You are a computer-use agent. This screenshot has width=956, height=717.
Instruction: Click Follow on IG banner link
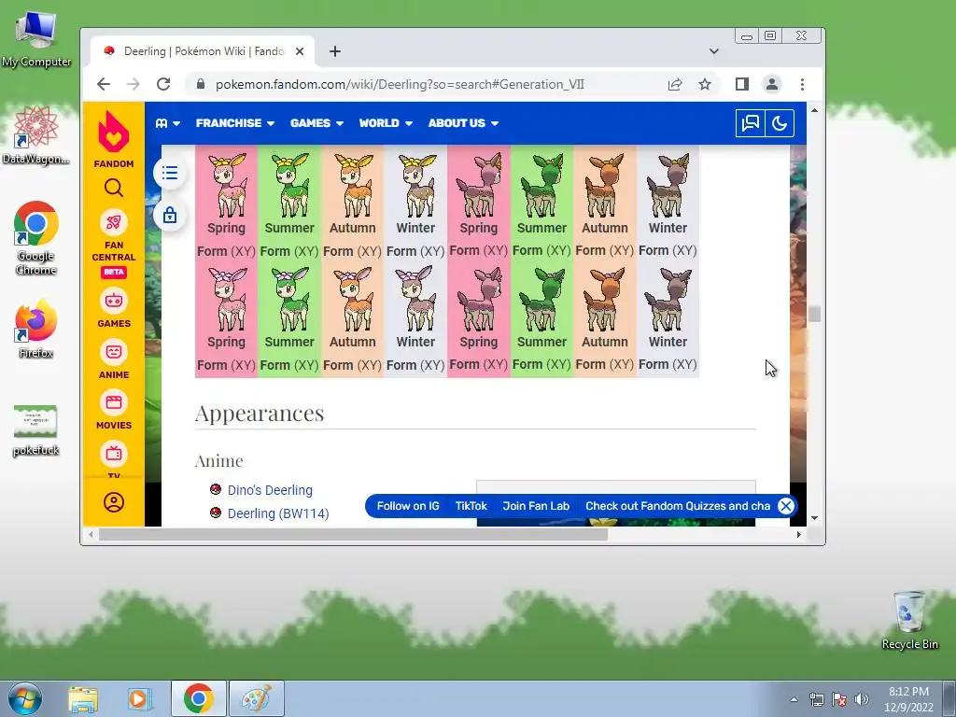408,506
